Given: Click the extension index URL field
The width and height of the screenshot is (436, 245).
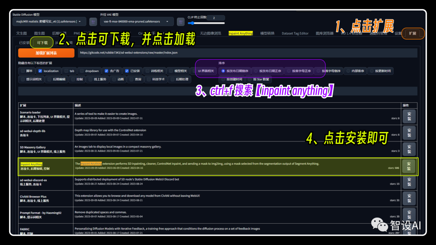Looking at the screenshot, I should pos(247,53).
